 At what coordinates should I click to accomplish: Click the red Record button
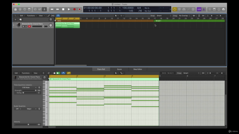(74, 9)
